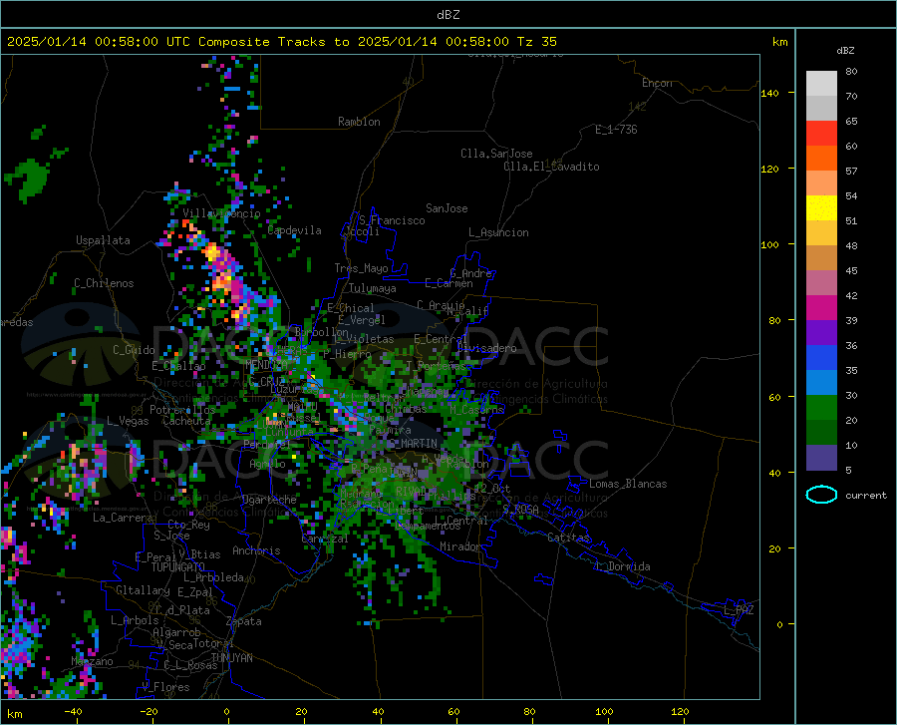The width and height of the screenshot is (897, 725).
Task: Click the Manzano place label
Action: [92, 661]
